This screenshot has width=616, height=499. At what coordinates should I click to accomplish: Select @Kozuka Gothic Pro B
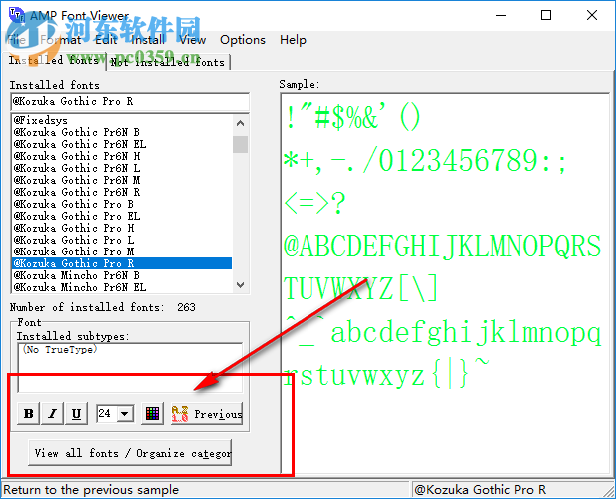click(x=122, y=204)
